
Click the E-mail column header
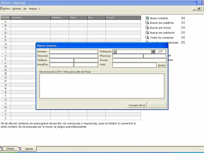point(123,18)
